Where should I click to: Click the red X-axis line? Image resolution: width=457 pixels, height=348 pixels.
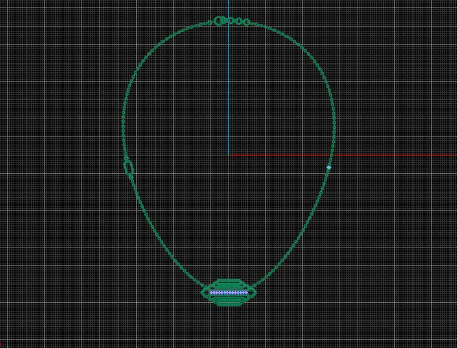coord(343,155)
